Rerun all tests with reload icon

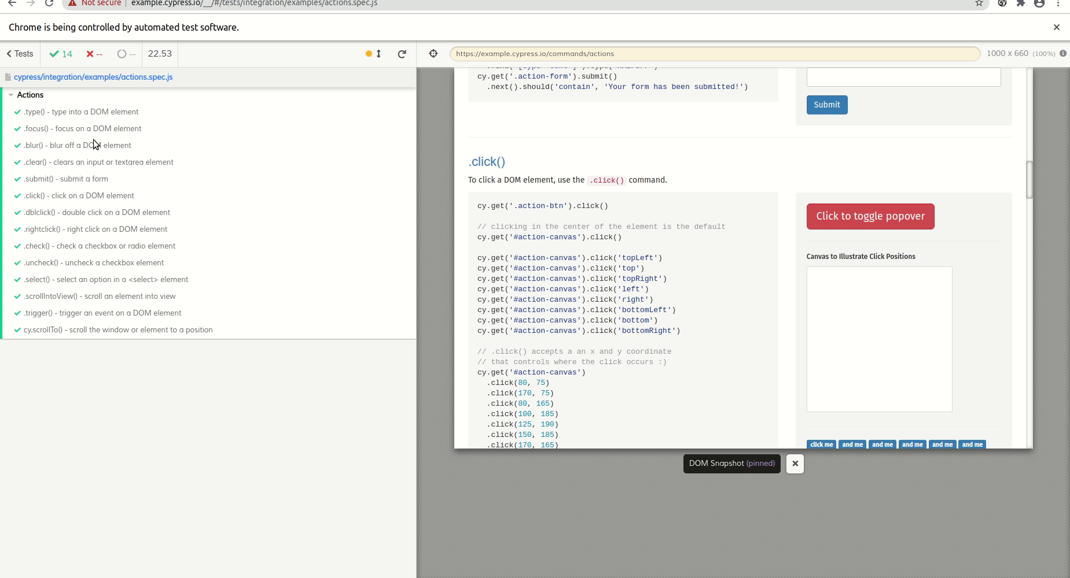point(402,54)
